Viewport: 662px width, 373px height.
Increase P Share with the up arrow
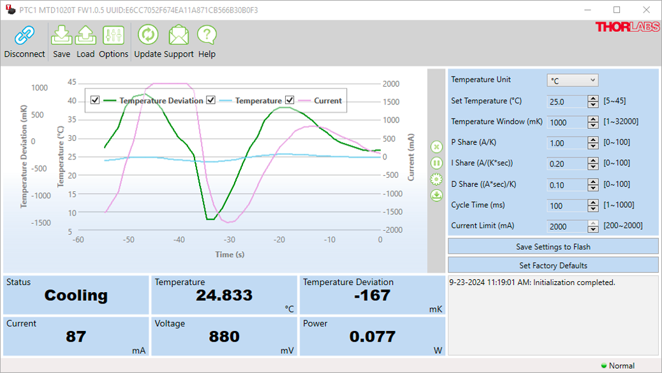[x=593, y=140]
